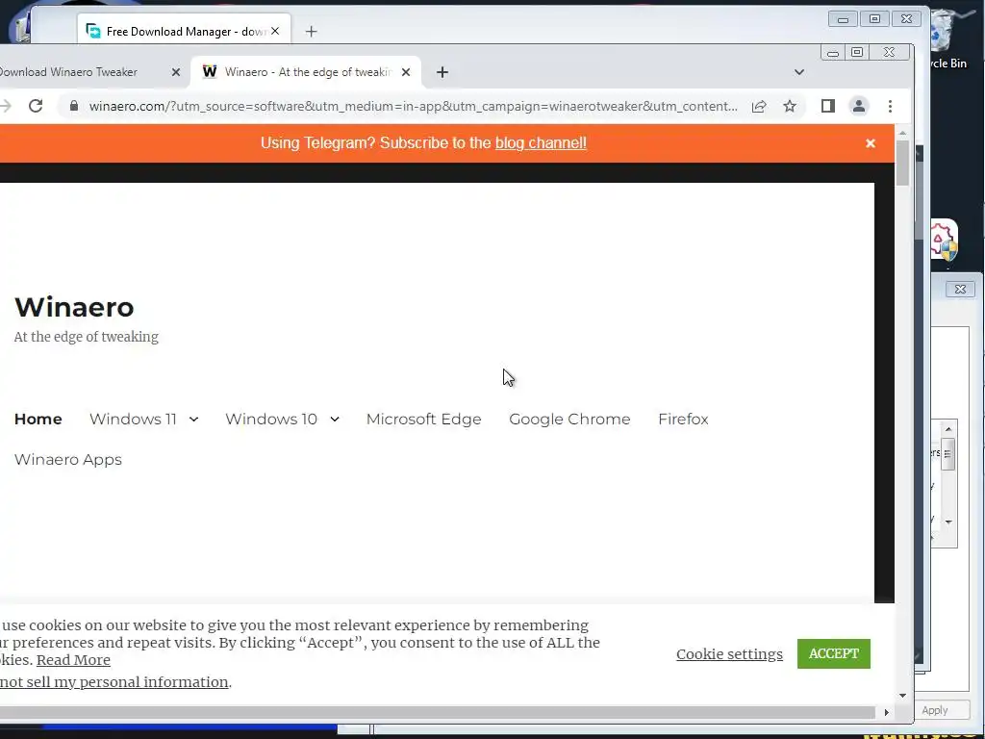Select the Winaero - At the edge tab
The height and width of the screenshot is (739, 985).
(x=307, y=72)
